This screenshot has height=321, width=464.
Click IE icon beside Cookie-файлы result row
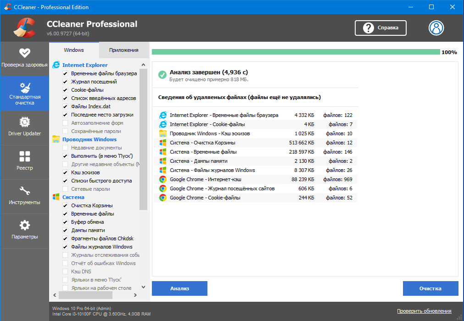(x=163, y=124)
